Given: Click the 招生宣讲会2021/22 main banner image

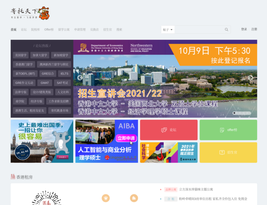Looking at the screenshot, I should coord(165,79).
